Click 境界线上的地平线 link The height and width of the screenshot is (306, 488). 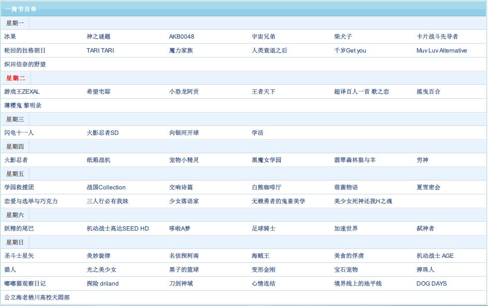click(358, 283)
